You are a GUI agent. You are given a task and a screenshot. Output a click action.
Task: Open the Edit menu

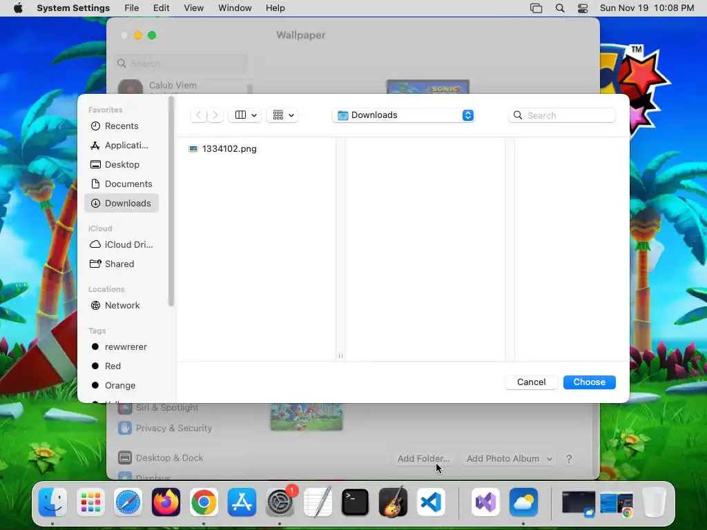[161, 8]
